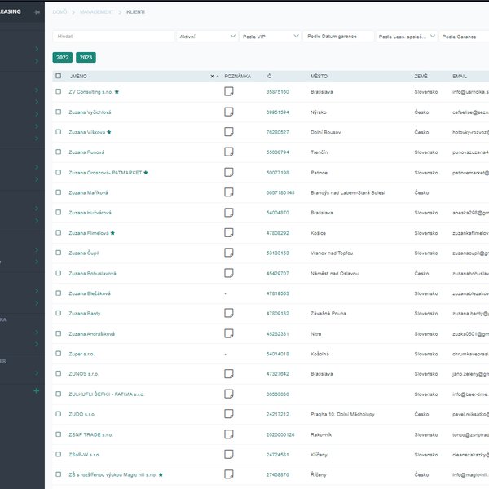Clear sorting with X icon in Jméno column

point(212,76)
